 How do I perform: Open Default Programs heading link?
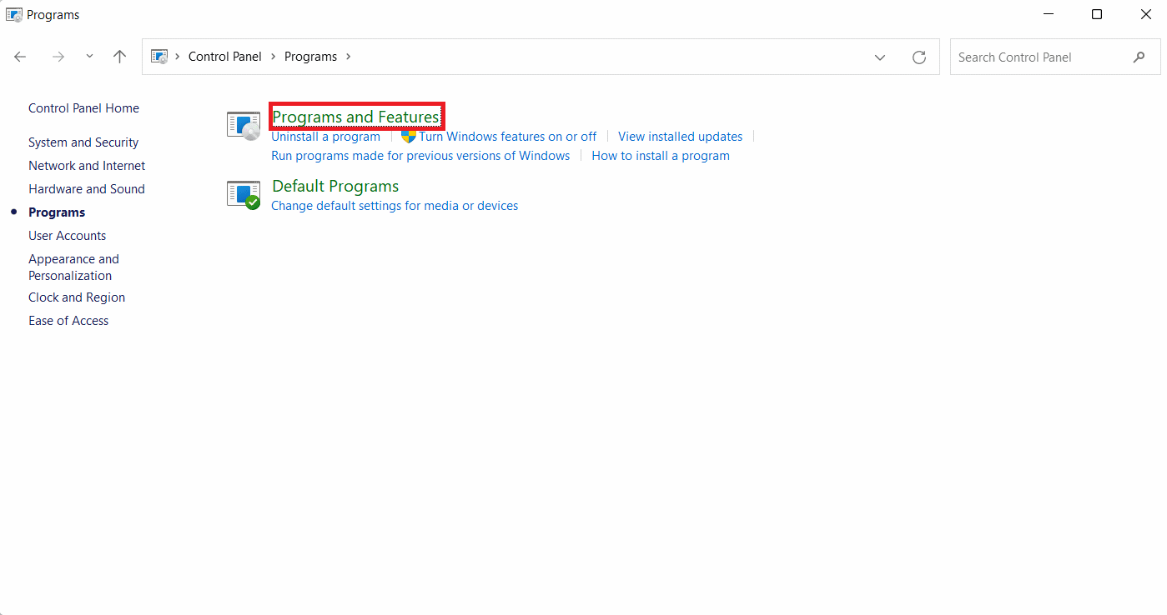pyautogui.click(x=335, y=186)
